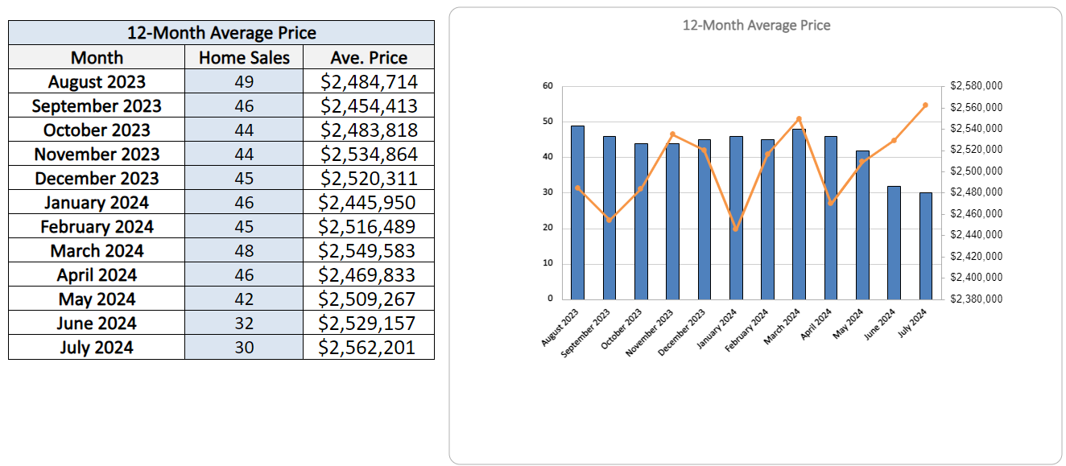
Task: Select the "June 2024" table cell
Action: pos(97,323)
